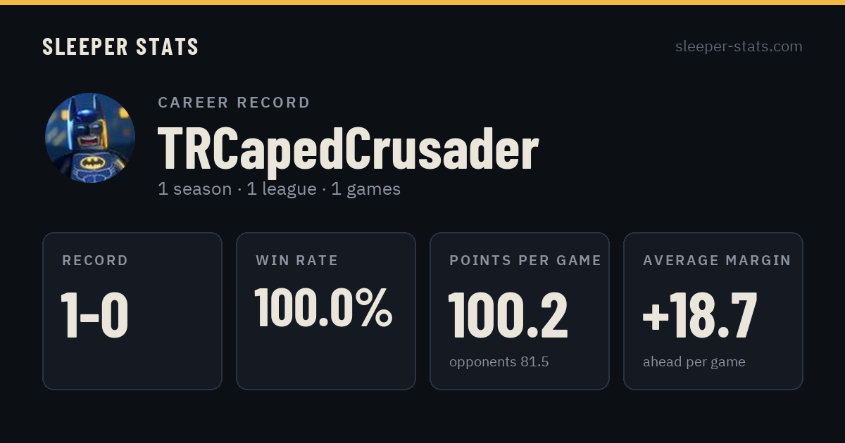Click the 100.0% win rate value
845x443 pixels.
coord(323,308)
